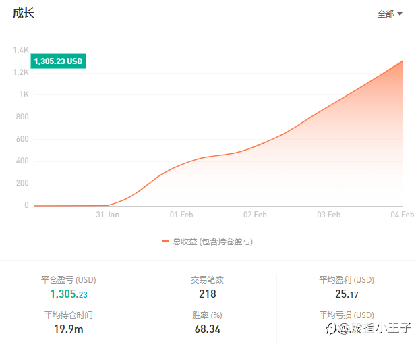Image resolution: width=416 pixels, height=351 pixels.
Task: Click the 19.9m holding time value
Action: [69, 329]
